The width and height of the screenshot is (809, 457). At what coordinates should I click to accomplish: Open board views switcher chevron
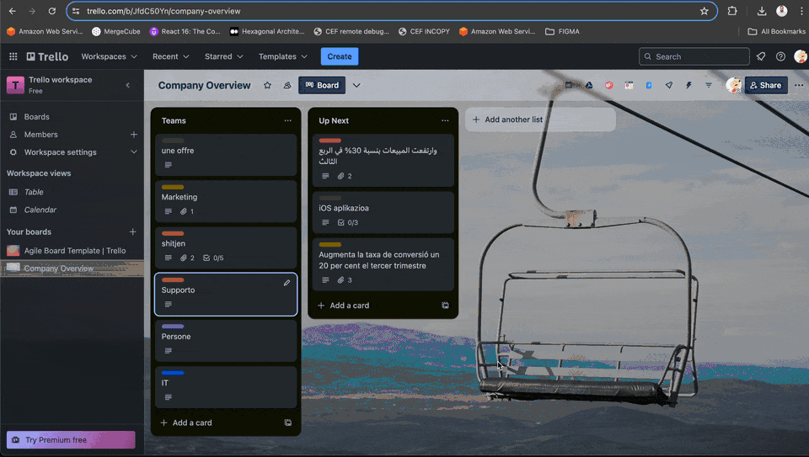tap(356, 86)
